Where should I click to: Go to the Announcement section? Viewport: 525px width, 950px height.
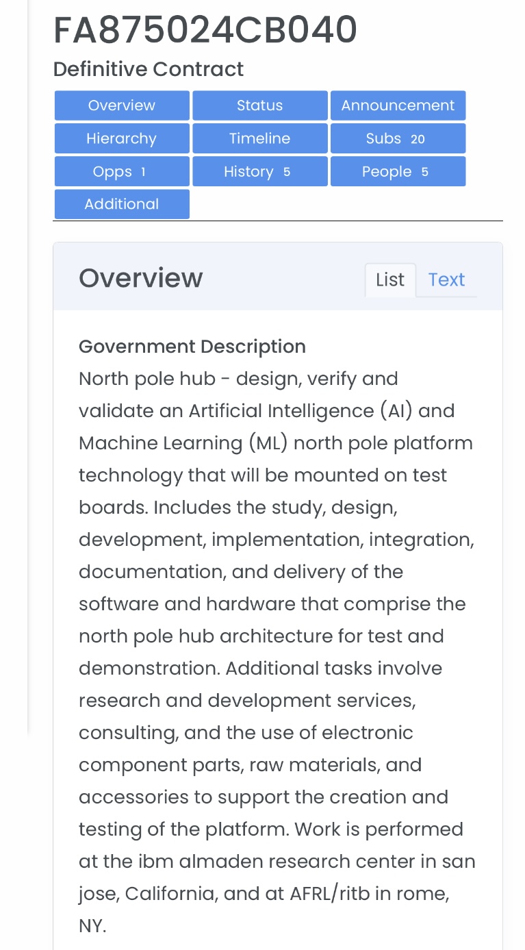[x=398, y=105]
